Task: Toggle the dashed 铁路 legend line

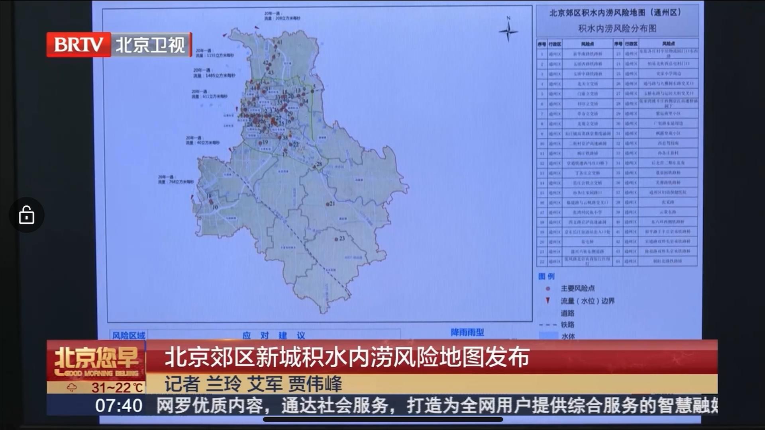Action: click(x=548, y=324)
